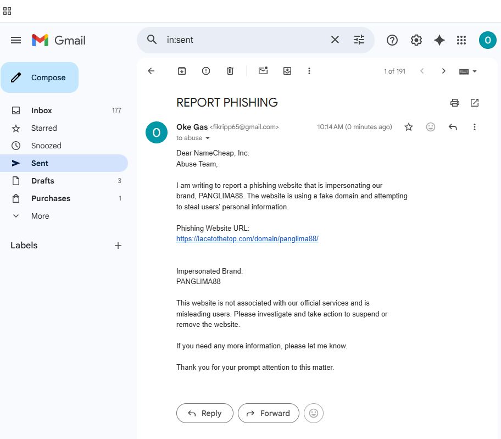
Task: Open message More options three dots
Action: 475,127
